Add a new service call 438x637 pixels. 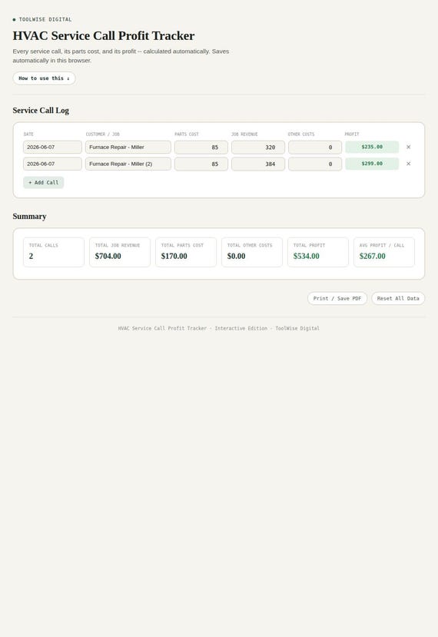[44, 182]
